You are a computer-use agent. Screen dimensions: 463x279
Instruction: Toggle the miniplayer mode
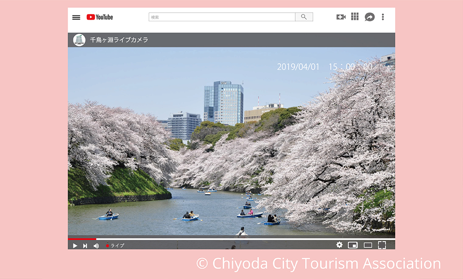click(352, 245)
